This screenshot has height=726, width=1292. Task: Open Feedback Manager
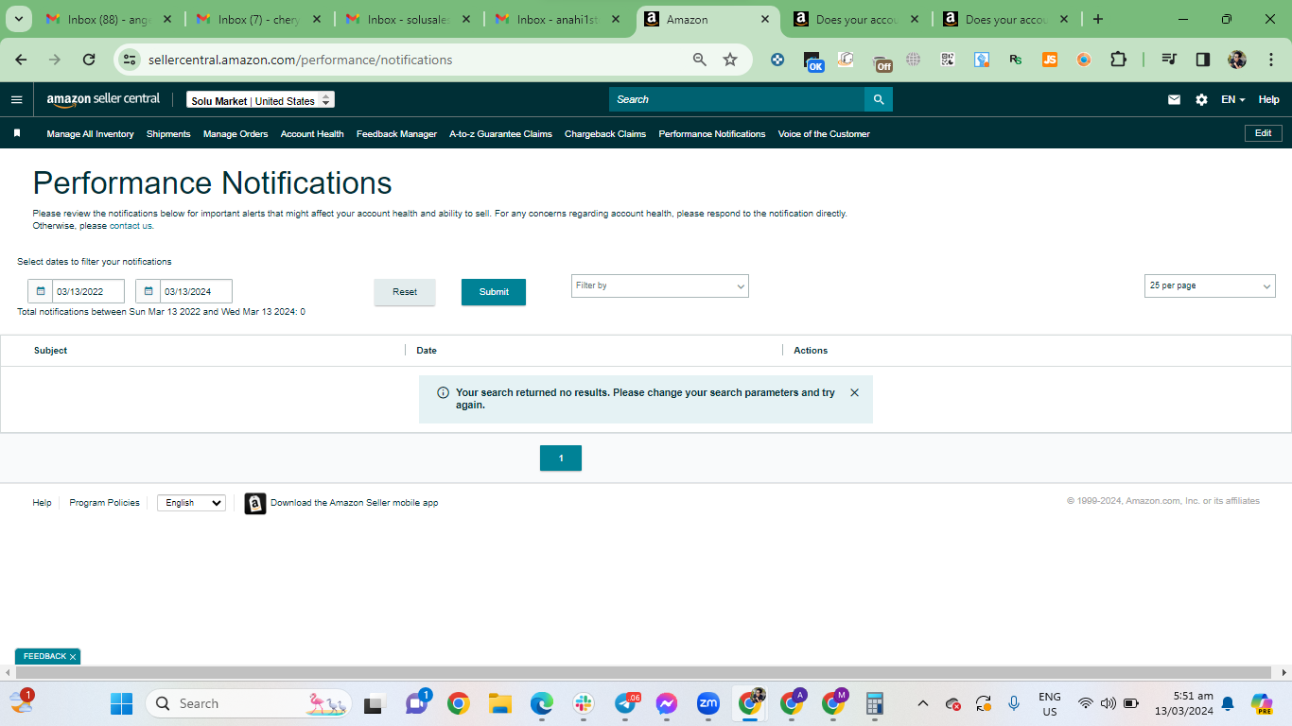pyautogui.click(x=396, y=134)
